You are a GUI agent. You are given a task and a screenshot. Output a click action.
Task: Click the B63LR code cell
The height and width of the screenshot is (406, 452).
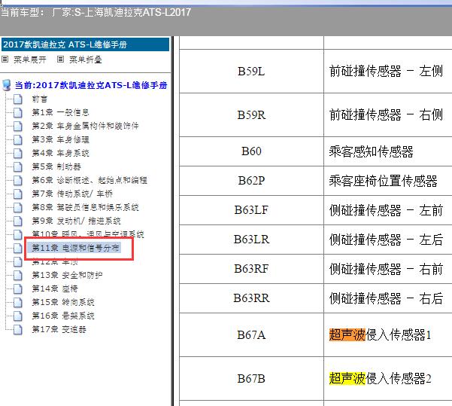click(x=251, y=240)
